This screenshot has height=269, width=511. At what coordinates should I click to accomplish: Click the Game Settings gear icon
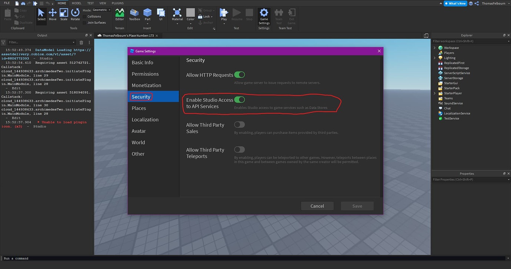(264, 13)
